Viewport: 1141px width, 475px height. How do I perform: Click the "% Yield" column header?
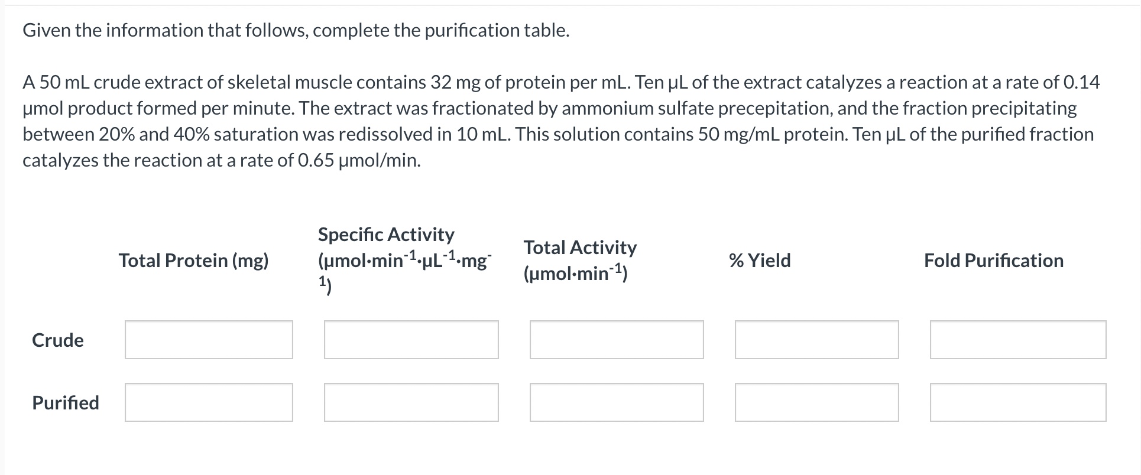[760, 261]
